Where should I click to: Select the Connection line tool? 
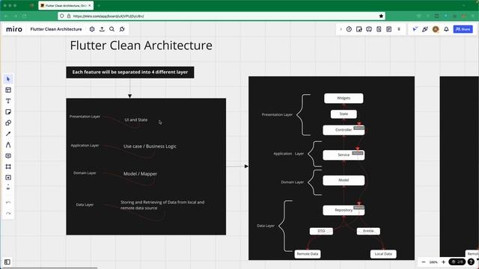pos(8,134)
